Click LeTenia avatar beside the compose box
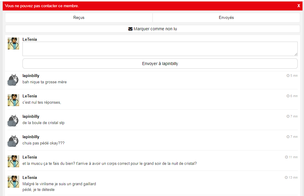The height and width of the screenshot is (196, 304). click(x=13, y=44)
